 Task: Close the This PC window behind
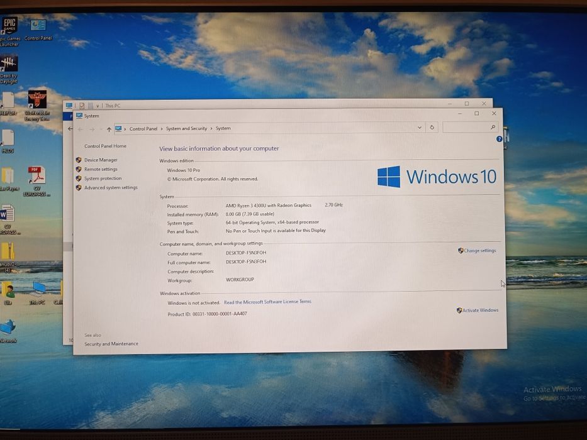pyautogui.click(x=484, y=104)
